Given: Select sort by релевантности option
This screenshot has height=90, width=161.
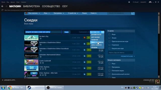Looking at the screenshot, I should coord(97,34).
